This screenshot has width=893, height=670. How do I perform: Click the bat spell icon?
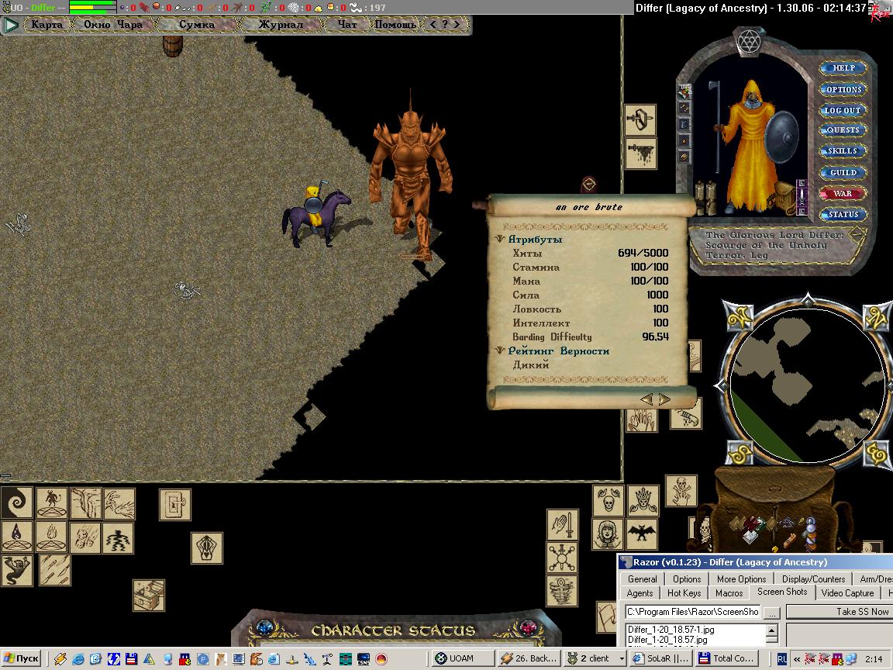click(x=643, y=534)
